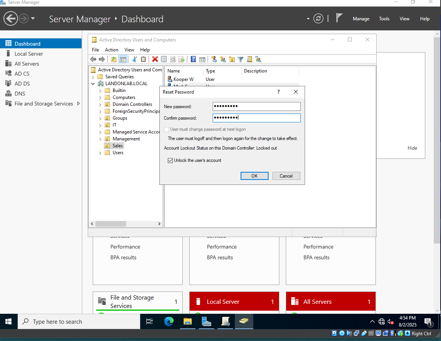Click the Server Manager taskbar icon

tap(207, 321)
